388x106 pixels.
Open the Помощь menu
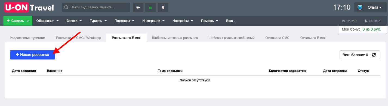(x=210, y=21)
